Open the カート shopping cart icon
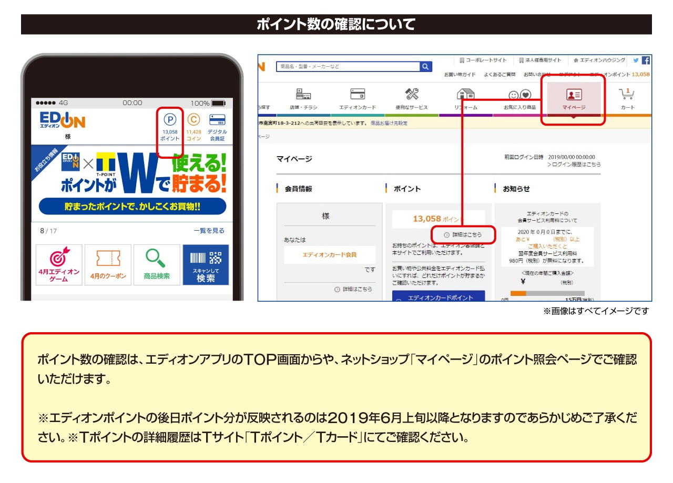Screen dimensions: 673x483 click(627, 99)
